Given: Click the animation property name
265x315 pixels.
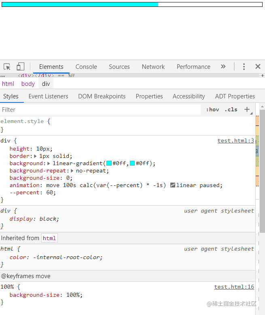Looking at the screenshot, I should pos(25,185).
